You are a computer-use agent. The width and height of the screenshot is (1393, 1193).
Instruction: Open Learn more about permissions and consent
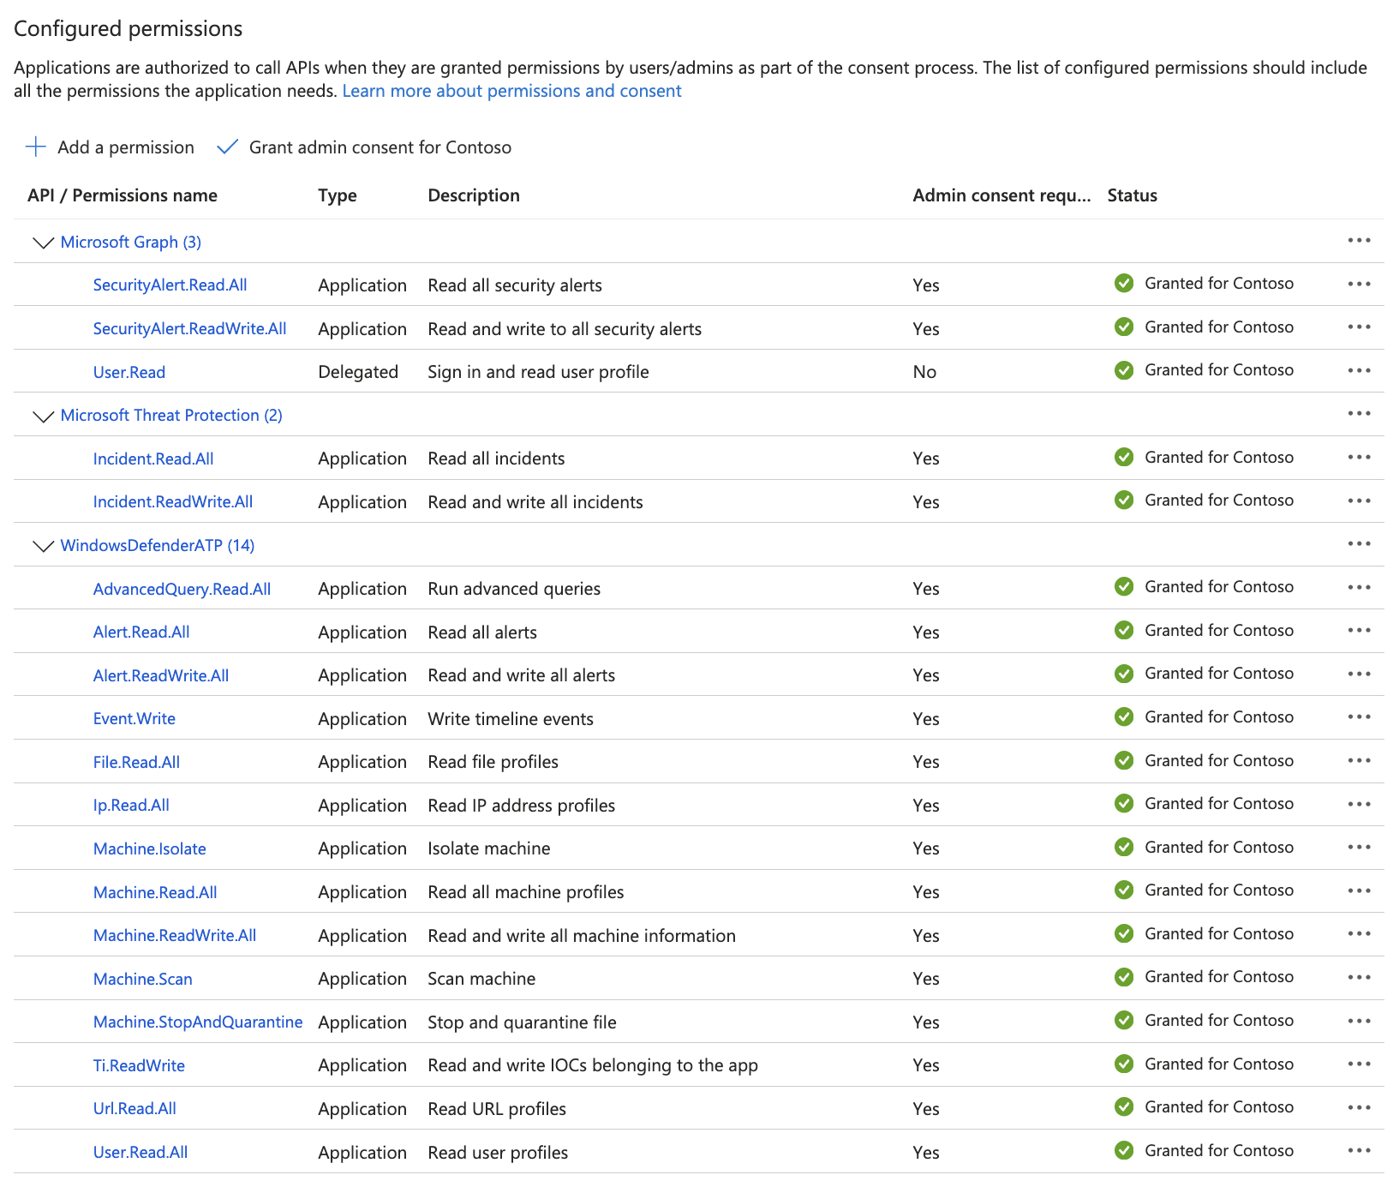(511, 91)
